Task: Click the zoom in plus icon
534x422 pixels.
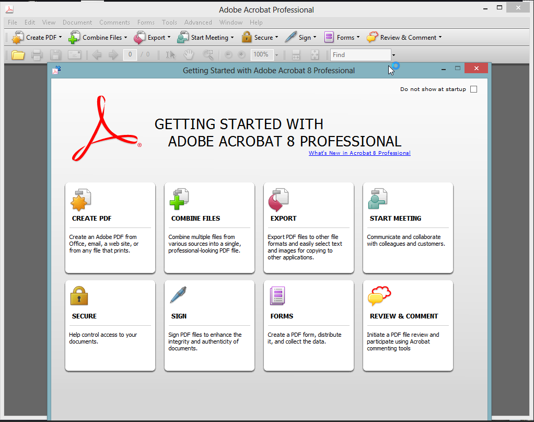Action: tap(241, 54)
